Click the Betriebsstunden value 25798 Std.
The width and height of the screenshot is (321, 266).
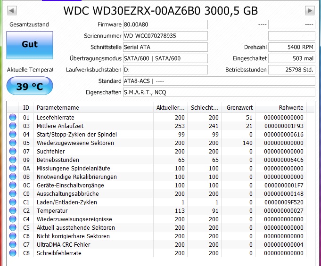292,70
